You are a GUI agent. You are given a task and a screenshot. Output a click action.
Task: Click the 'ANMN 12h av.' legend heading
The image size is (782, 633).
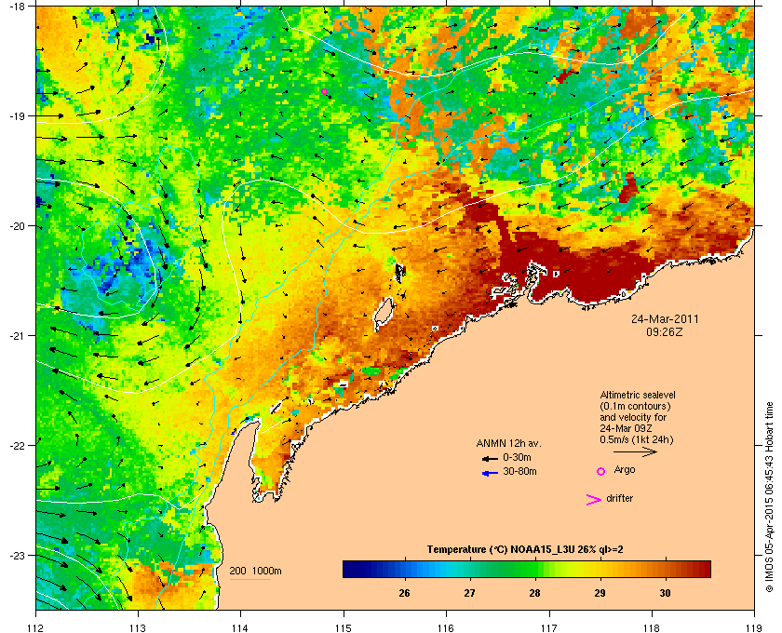(x=508, y=443)
